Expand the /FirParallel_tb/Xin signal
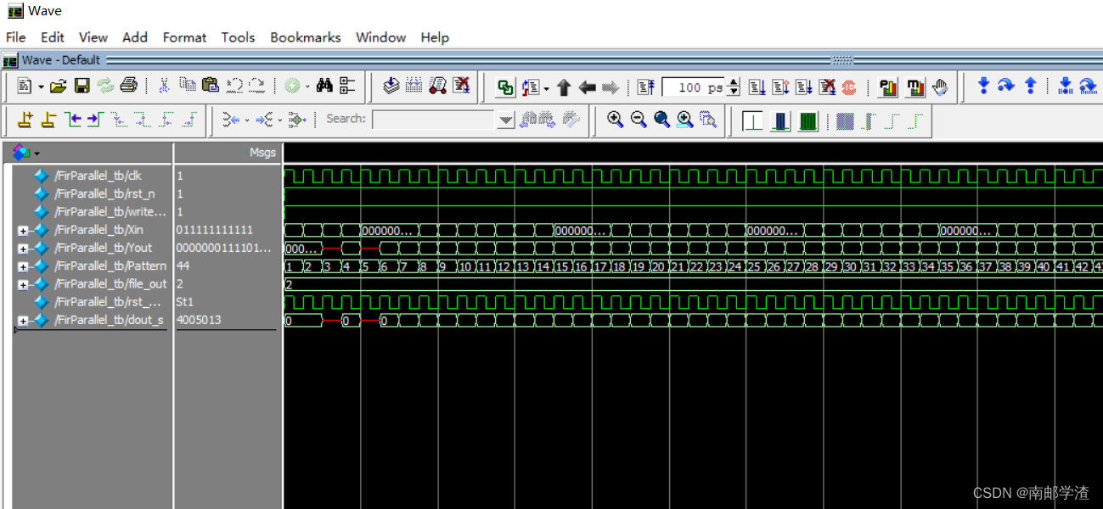Viewport: 1103px width, 509px height. tap(23, 230)
